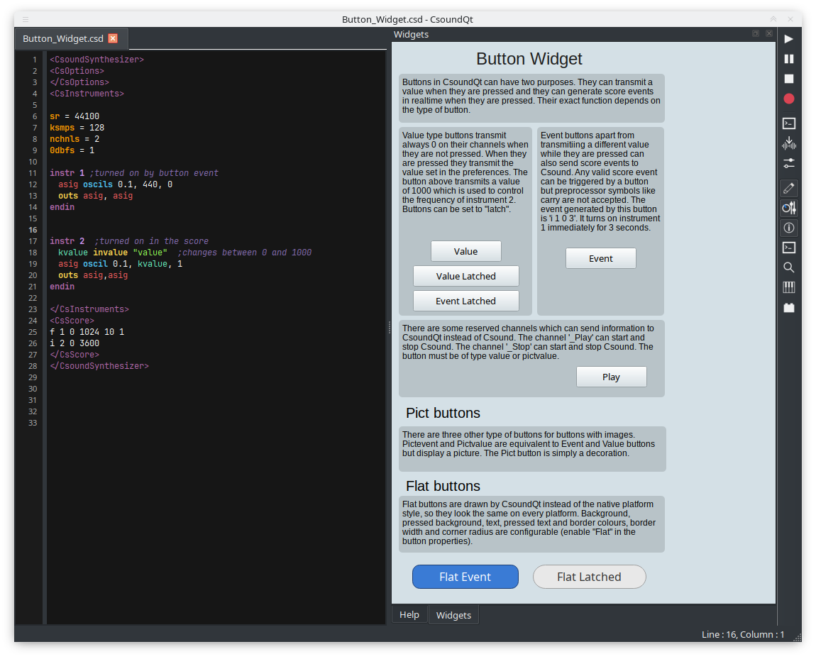Click the terminal icon just below the record button
Image resolution: width=816 pixels, height=659 pixels.
789,123
